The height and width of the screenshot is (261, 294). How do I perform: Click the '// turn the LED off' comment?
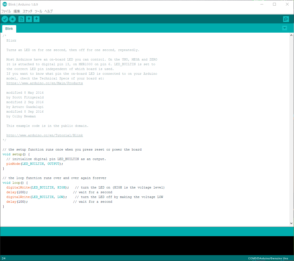(119, 197)
